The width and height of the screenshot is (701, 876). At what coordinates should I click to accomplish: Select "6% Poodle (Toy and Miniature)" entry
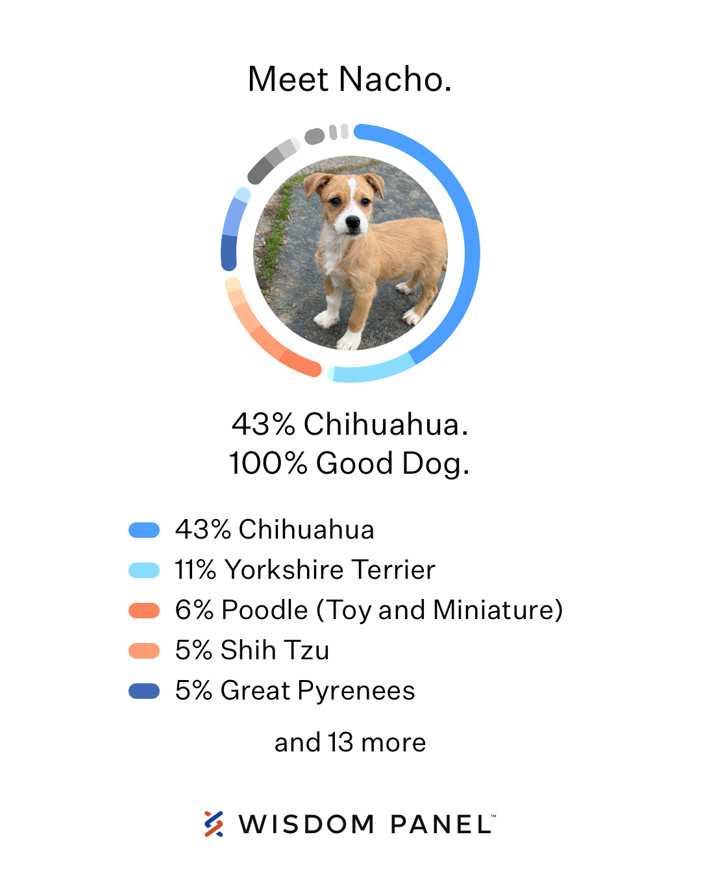369,610
